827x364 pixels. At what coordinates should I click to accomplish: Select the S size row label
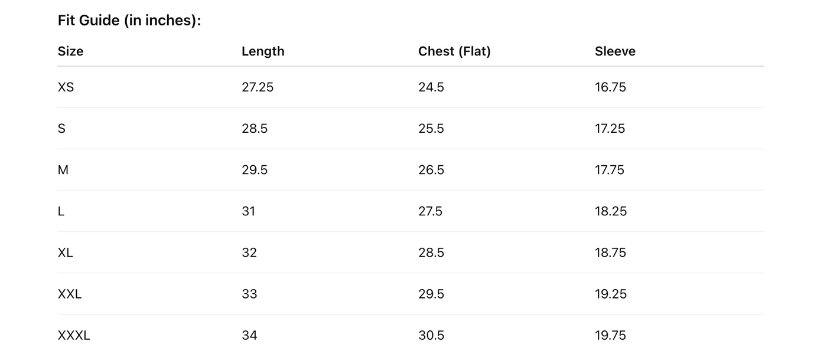coord(61,129)
